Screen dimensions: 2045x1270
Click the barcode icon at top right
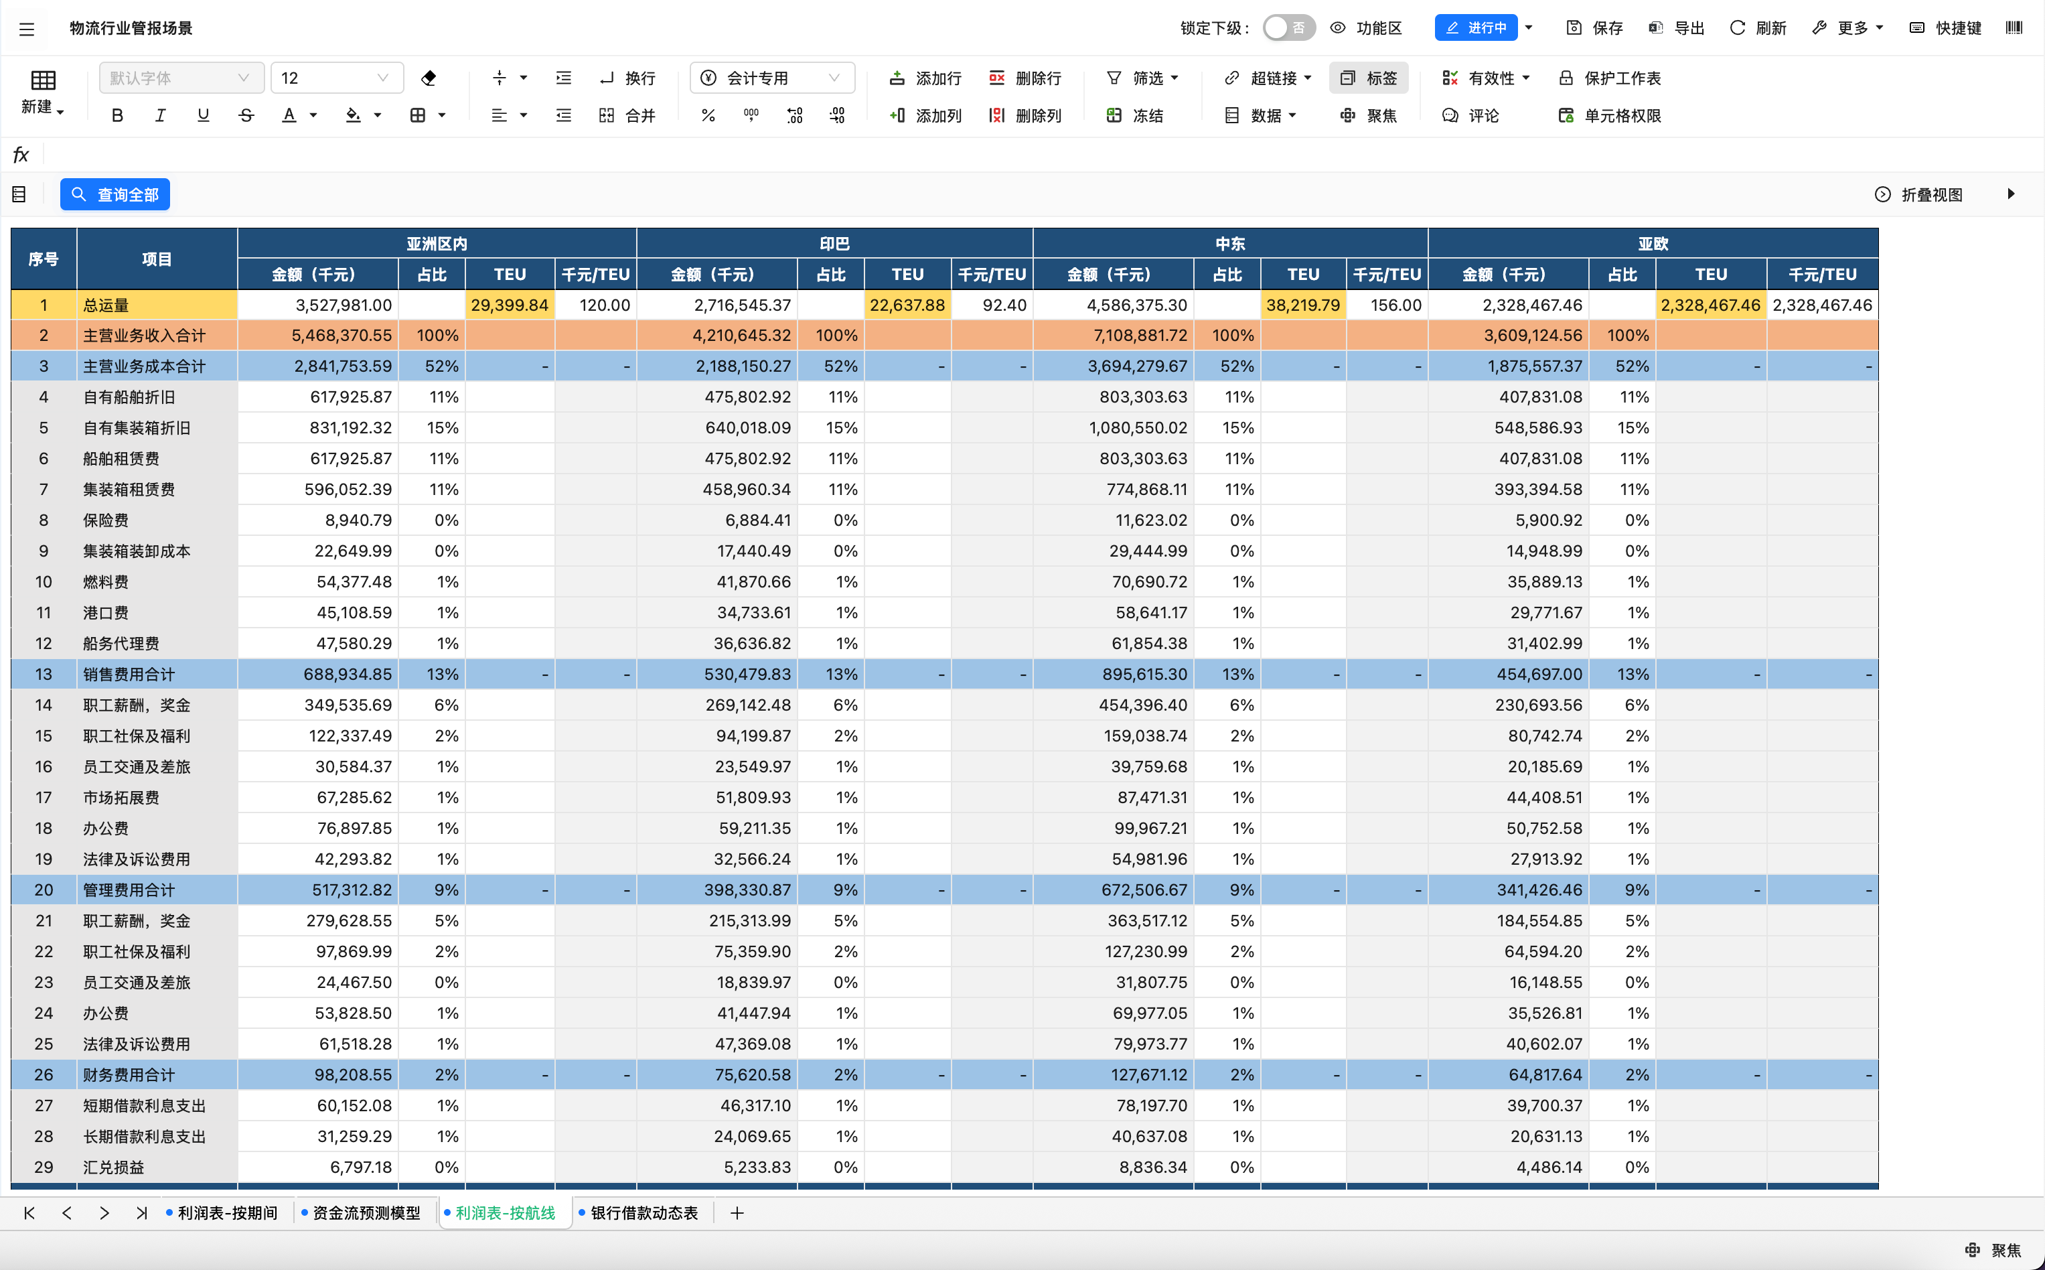pos(2013,27)
